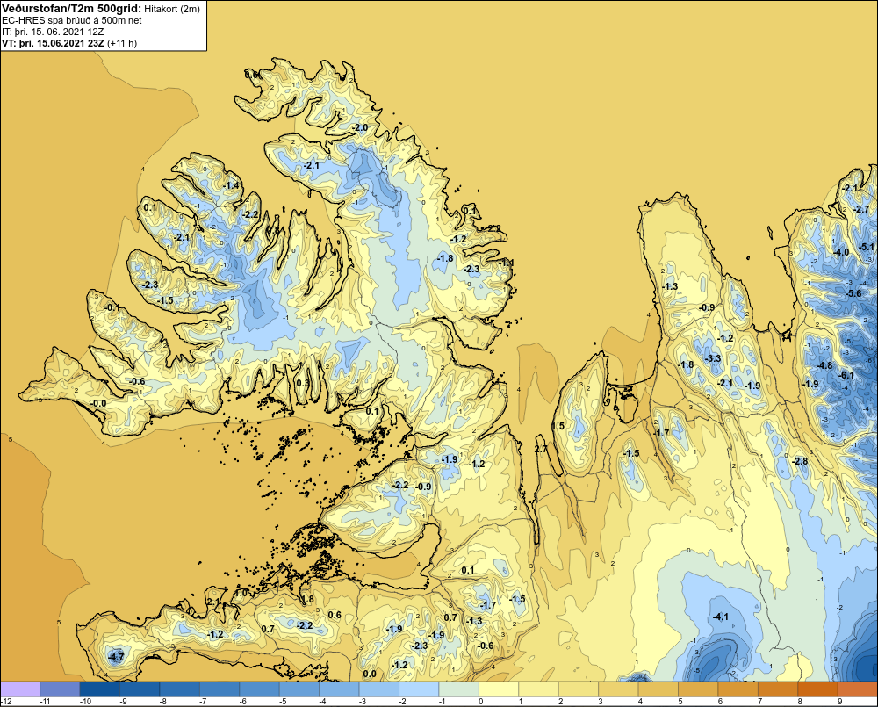Click the '0' legend scale label
Screen dimensions: 878x707
480,702
